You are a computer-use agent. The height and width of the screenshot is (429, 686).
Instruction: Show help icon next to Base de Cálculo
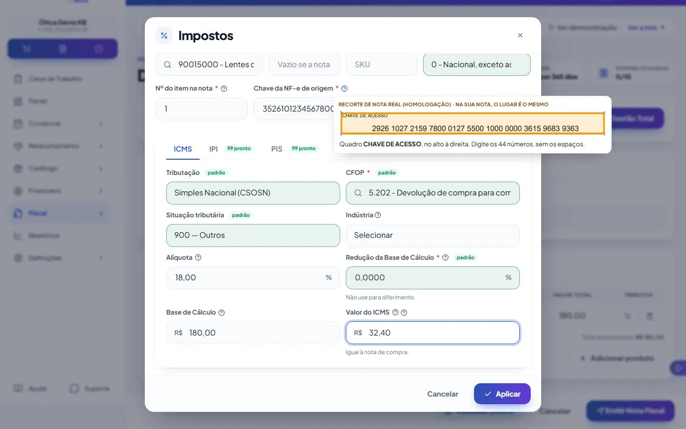coord(222,313)
